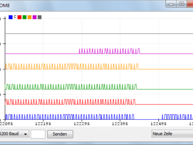
Task: Minimize the serial plotter window
Action: 171,4
